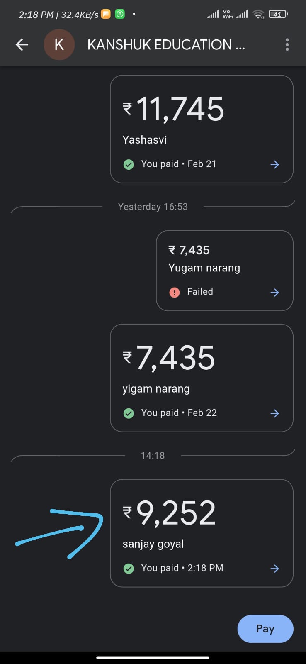Open arrow on ₹11,745 Yashasvi payment
306x664 pixels.
tap(274, 165)
